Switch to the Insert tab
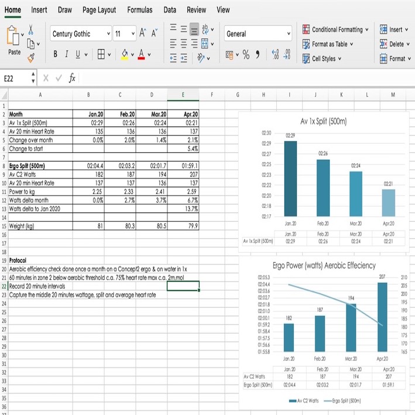This screenshot has height=415, width=415. click(39, 10)
